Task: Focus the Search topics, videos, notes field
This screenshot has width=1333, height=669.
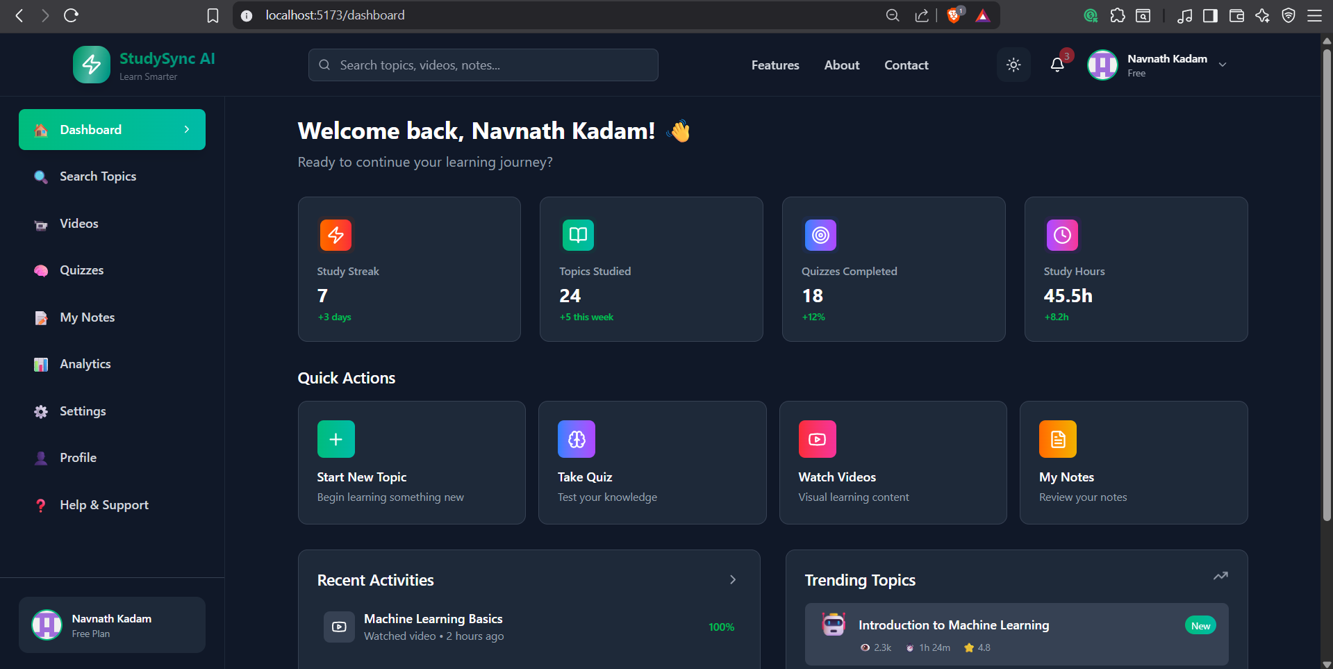Action: click(x=483, y=65)
